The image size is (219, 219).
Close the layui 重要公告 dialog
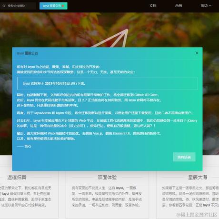coord(197,53)
